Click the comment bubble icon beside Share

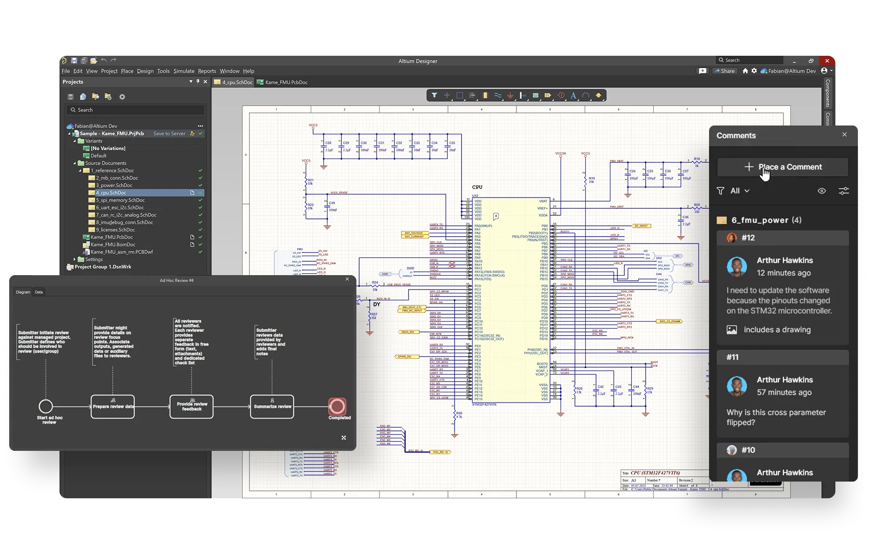click(703, 71)
